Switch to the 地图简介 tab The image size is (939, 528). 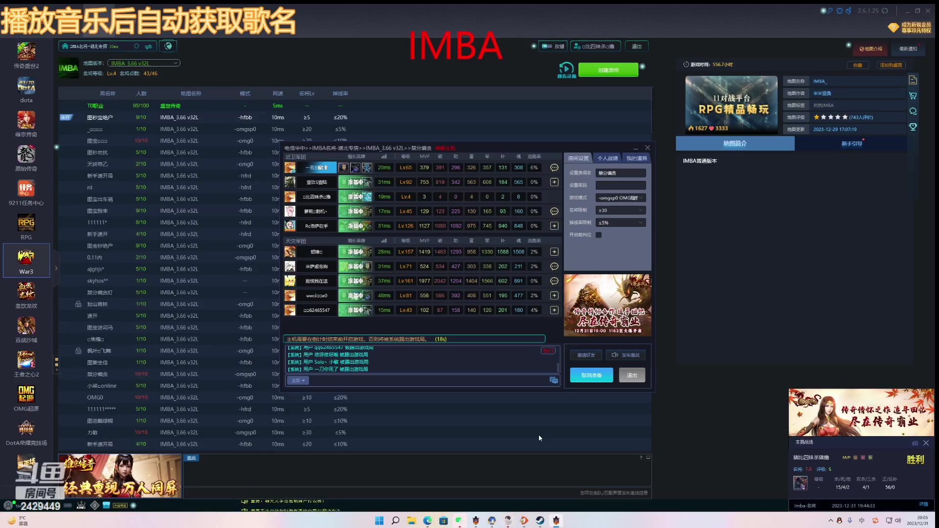click(735, 144)
